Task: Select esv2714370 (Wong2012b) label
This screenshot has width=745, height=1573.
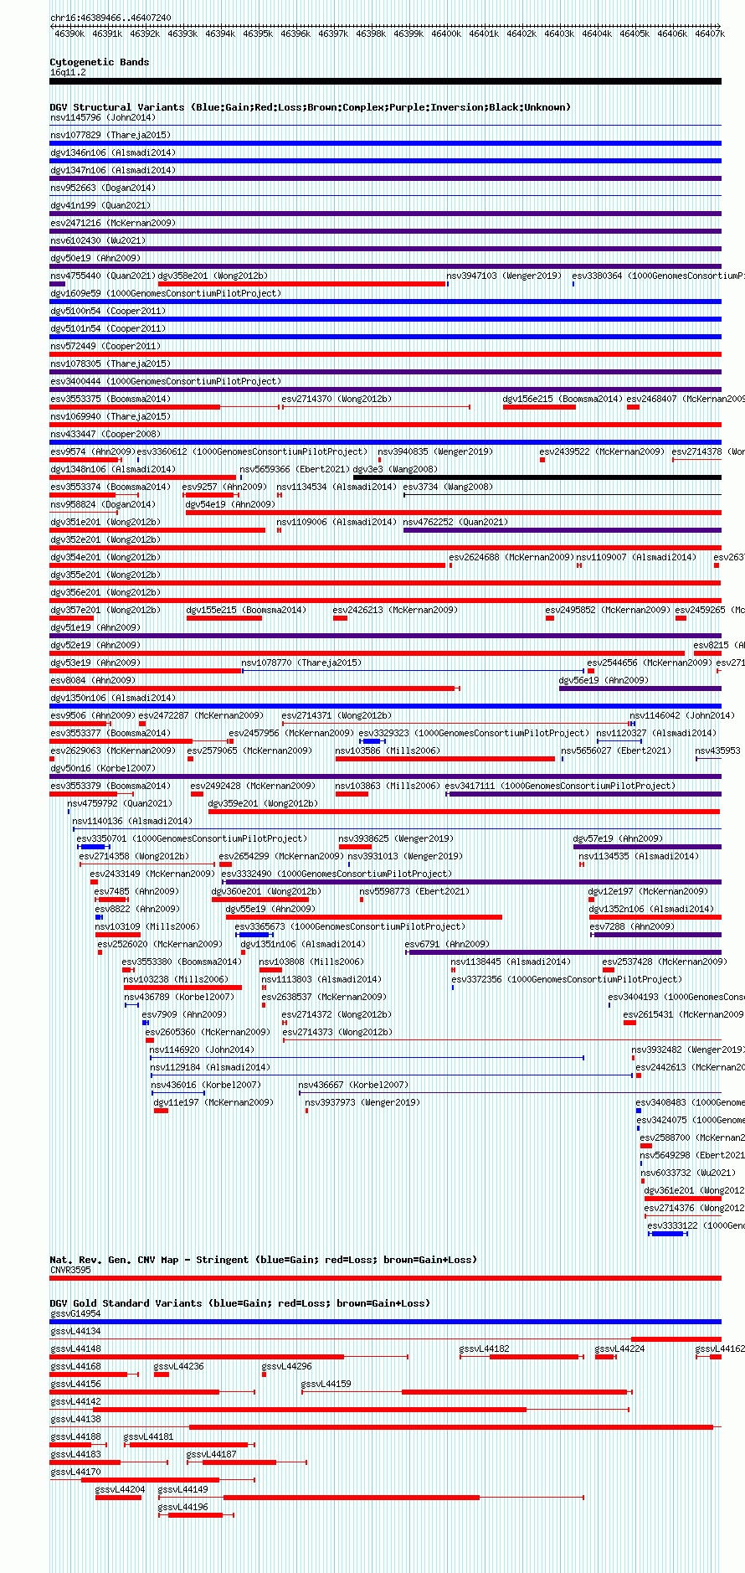Action: coord(337,399)
